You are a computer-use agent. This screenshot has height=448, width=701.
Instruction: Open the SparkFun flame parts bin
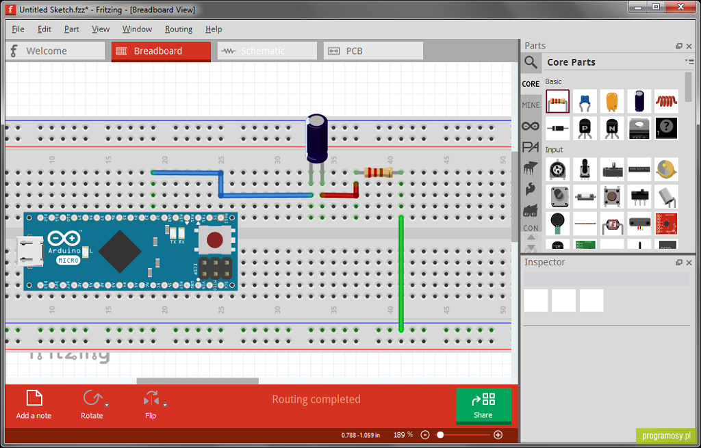[x=531, y=189]
